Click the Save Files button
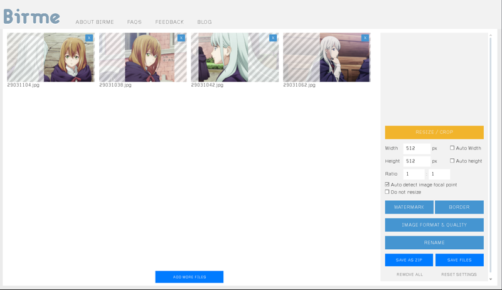This screenshot has height=290, width=502. [459, 260]
